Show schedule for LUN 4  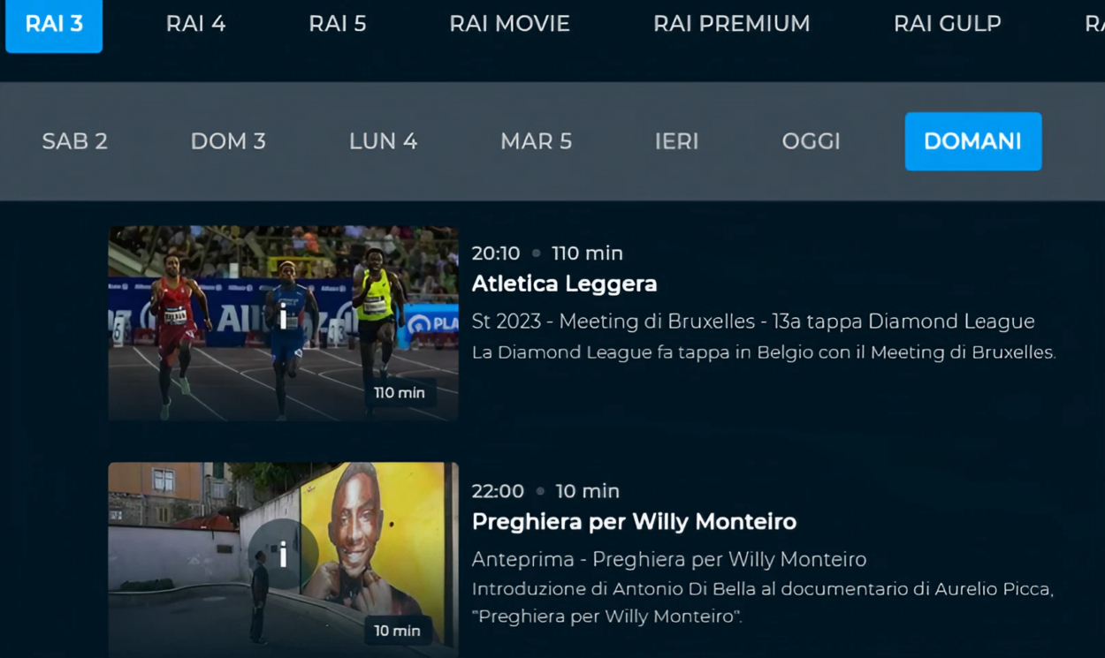(x=383, y=141)
